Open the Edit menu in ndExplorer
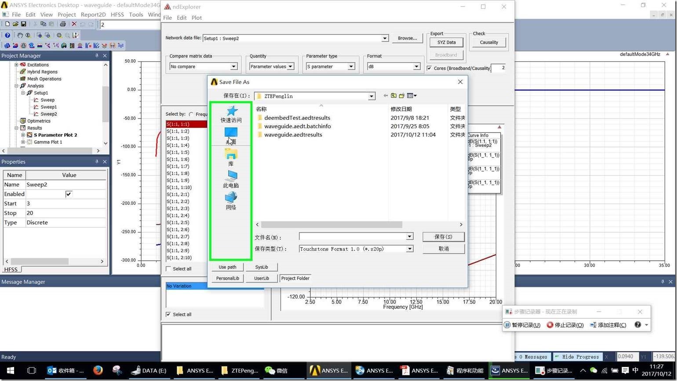677x381 pixels. click(182, 18)
